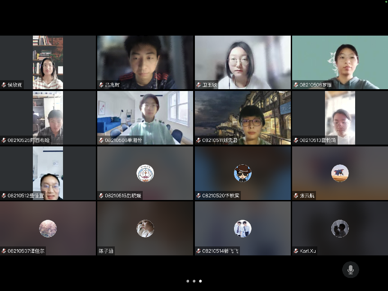388x291 pixels.
Task: Click the muted mic icon beside Karl.XJ
Action: [x=296, y=251]
